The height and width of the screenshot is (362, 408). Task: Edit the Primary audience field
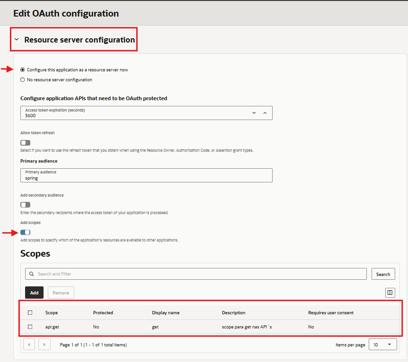pos(146,175)
